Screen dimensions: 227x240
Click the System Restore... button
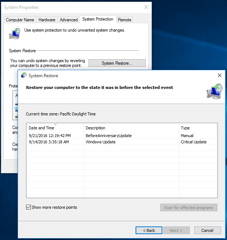117,63
